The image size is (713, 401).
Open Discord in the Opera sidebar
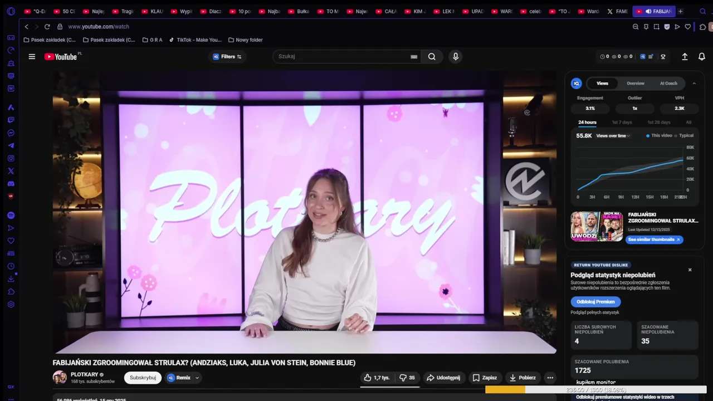11,184
